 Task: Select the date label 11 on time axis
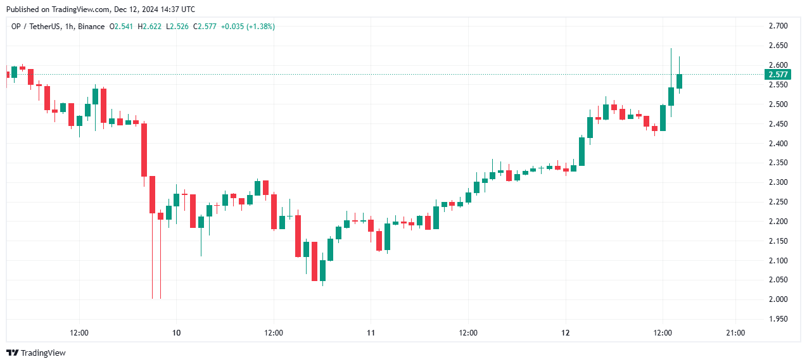tap(371, 333)
